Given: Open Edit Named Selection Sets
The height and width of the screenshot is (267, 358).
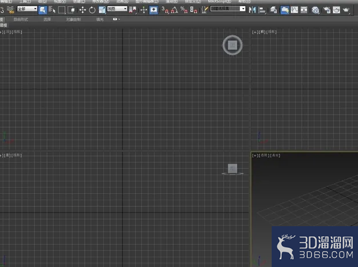Looking at the screenshot, I should [x=204, y=10].
